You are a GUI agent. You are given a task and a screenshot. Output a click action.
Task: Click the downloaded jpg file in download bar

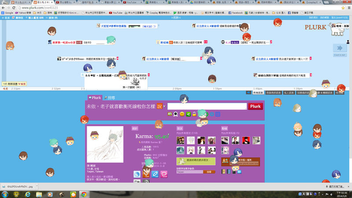pyautogui.click(x=18, y=186)
